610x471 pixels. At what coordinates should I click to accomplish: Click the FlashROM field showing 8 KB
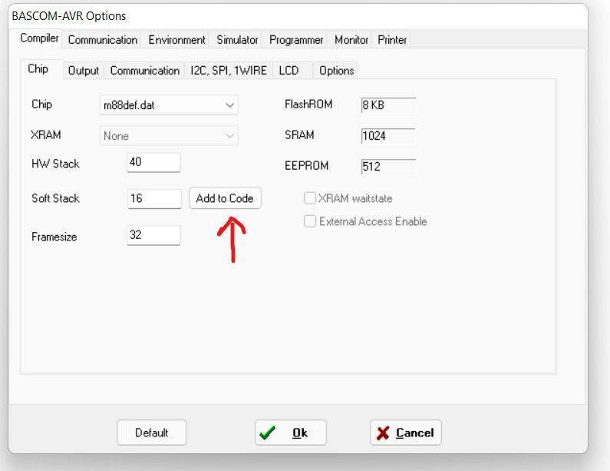[x=389, y=105]
